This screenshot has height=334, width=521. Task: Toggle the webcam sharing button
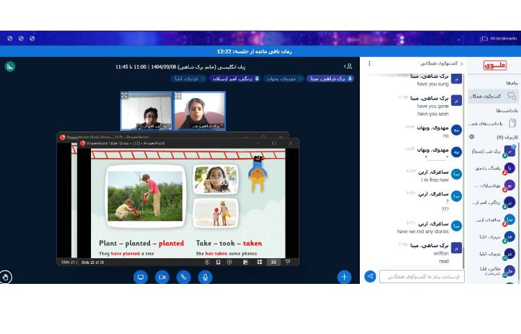162,277
